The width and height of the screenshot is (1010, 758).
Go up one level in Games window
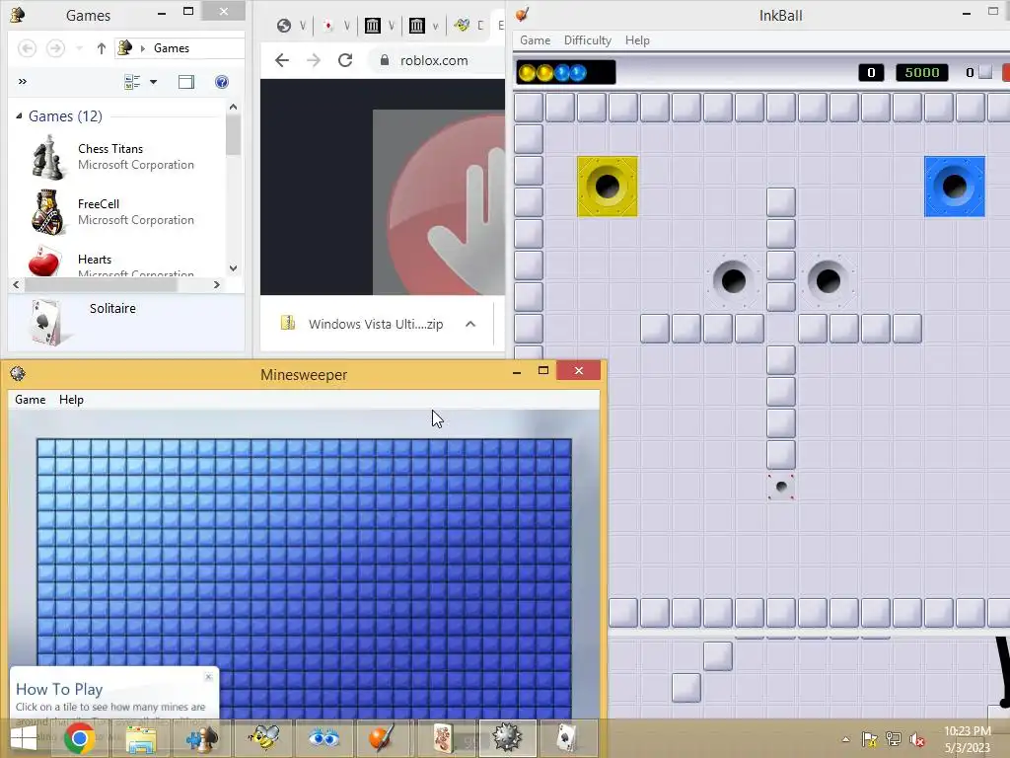coord(102,48)
